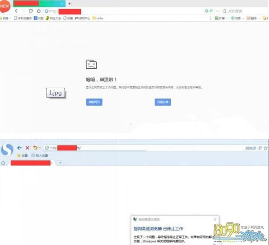Click the green share icon in address bar

click(x=211, y=11)
